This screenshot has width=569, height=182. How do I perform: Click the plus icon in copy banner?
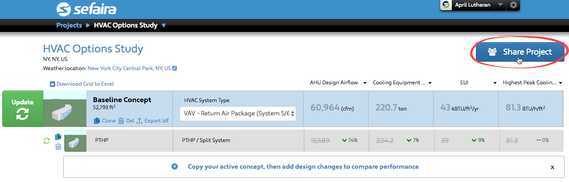click(175, 166)
